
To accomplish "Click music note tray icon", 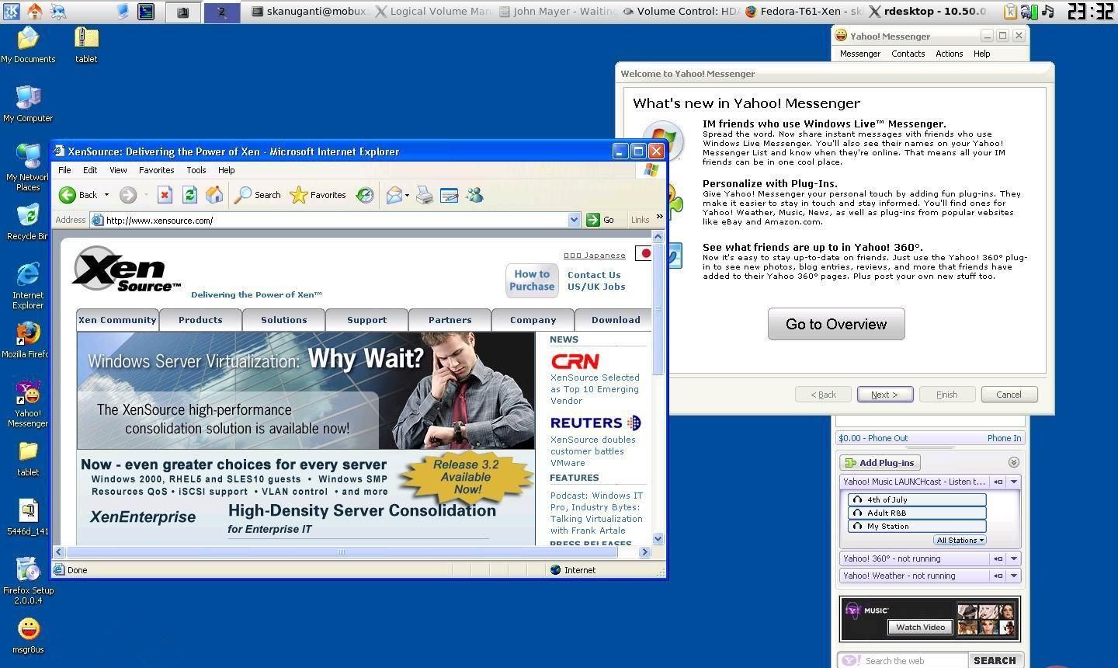I will (1048, 11).
